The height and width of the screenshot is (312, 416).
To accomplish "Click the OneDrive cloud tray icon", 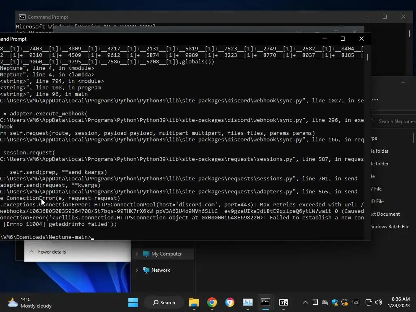I will (325, 302).
